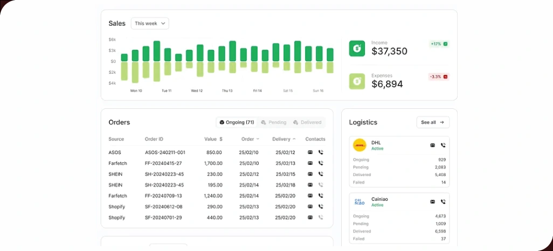553x251 pixels.
Task: Click the phone icon for the DHL carrier
Action: [443, 145]
